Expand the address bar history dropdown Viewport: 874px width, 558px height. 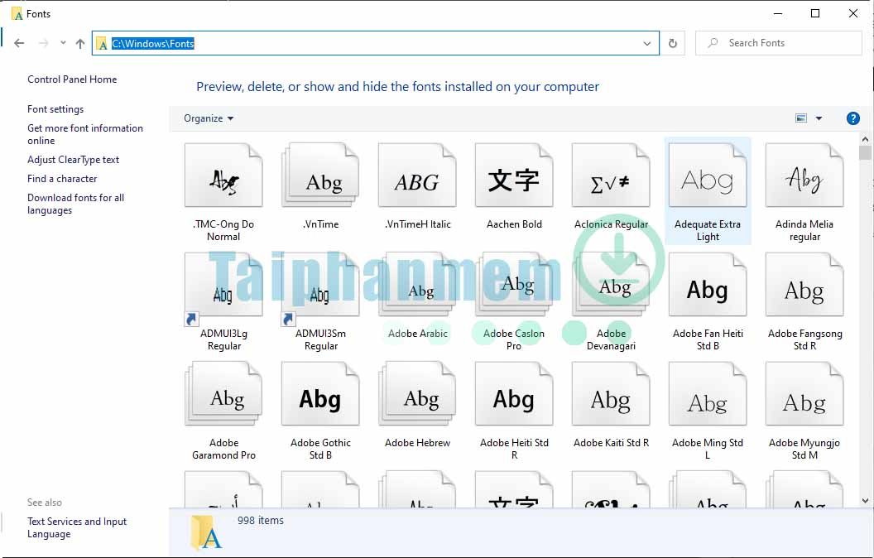pyautogui.click(x=647, y=43)
